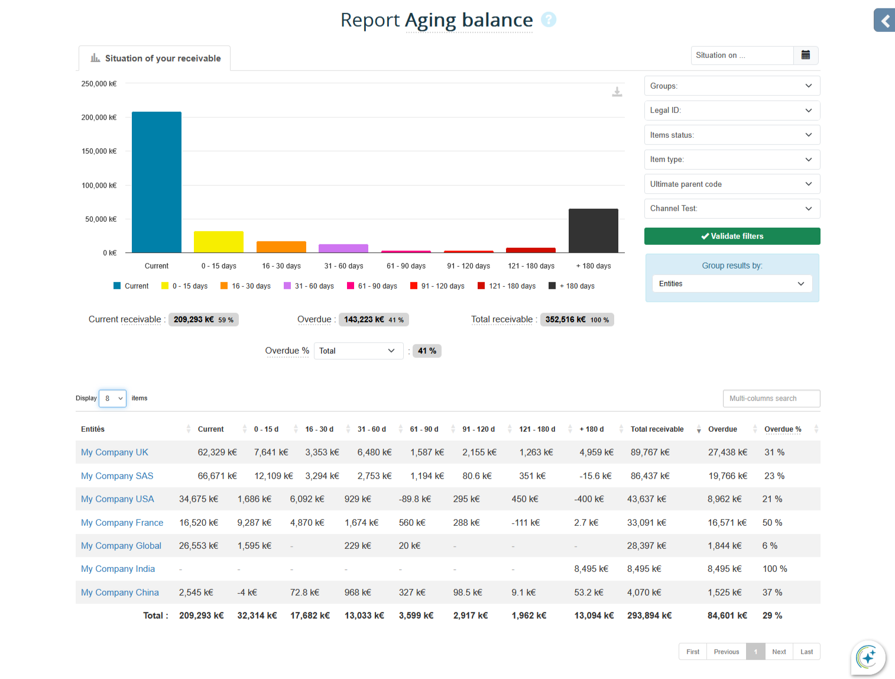Open the Overdue % Total dropdown
895x679 pixels.
pyautogui.click(x=358, y=351)
